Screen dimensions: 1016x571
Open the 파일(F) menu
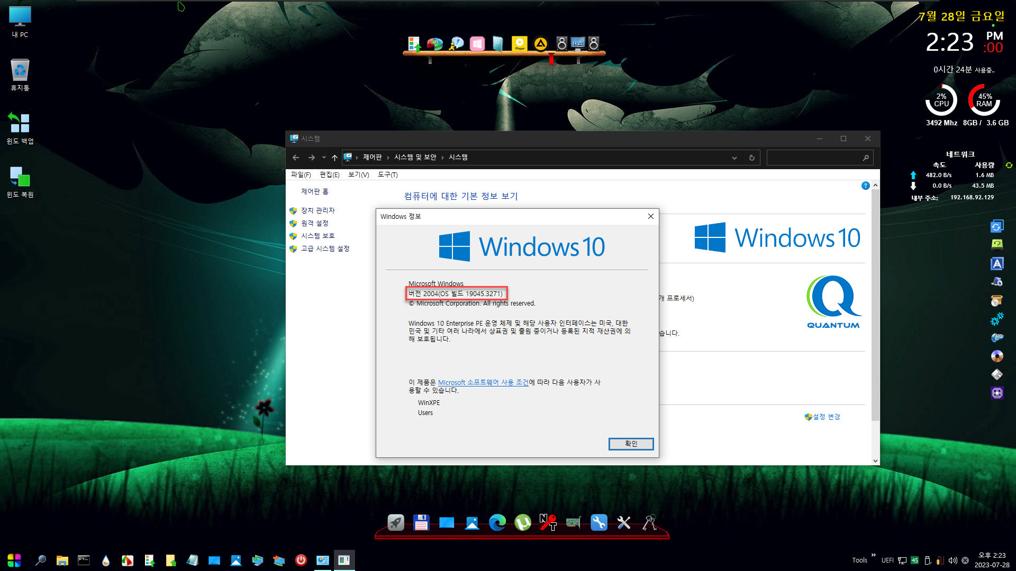point(301,174)
